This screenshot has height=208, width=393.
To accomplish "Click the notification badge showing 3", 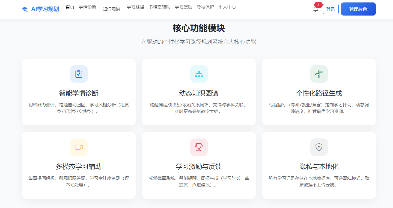I will [x=317, y=5].
